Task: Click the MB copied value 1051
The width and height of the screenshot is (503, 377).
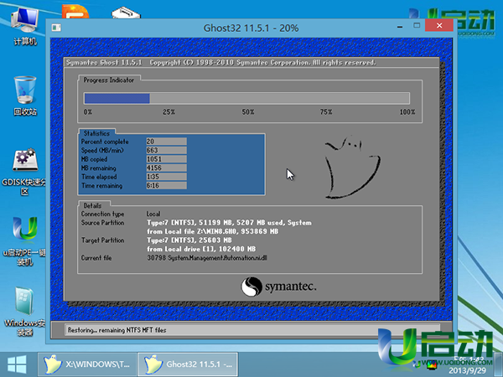Action: click(x=166, y=159)
